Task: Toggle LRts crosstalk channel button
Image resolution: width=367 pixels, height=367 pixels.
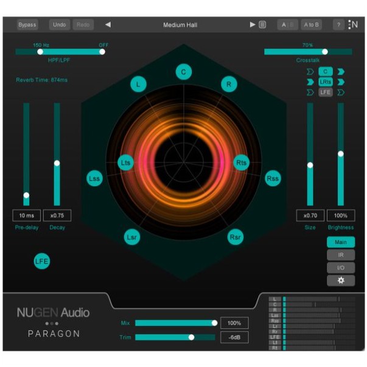Action: click(326, 82)
